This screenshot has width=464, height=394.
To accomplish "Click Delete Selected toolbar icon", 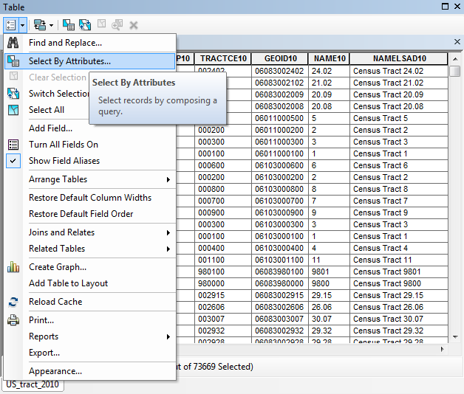I will tap(134, 25).
